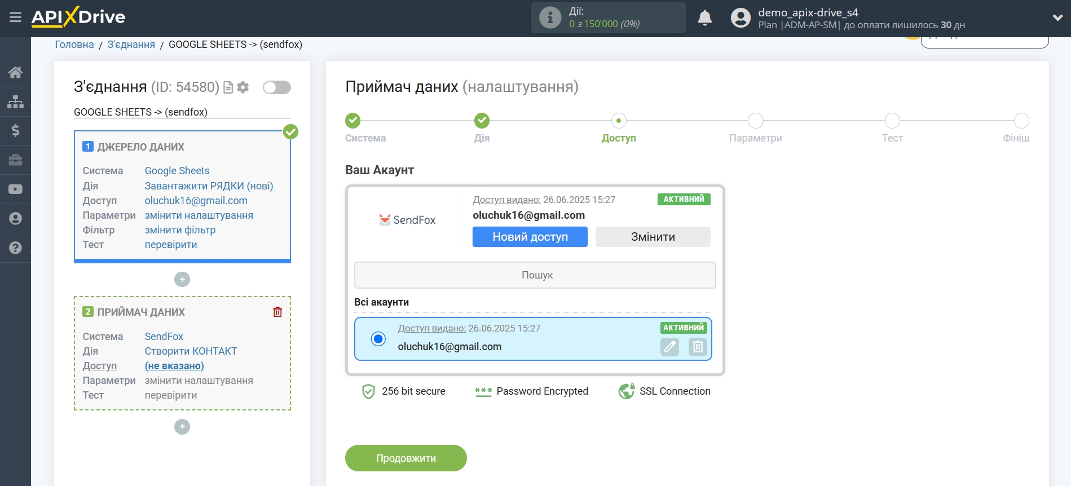Open the З'єднання breadcrumb link
1071x486 pixels.
coord(131,45)
